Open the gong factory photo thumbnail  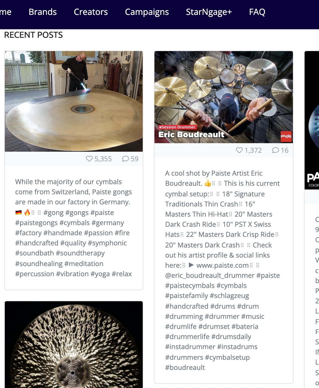click(x=74, y=101)
